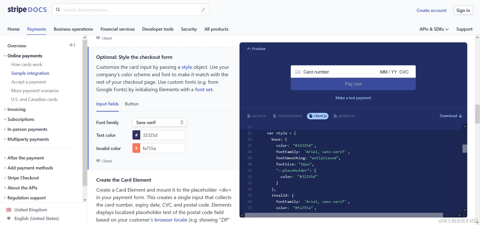Click the Pay now button
The width and height of the screenshot is (480, 225).
coord(353,84)
